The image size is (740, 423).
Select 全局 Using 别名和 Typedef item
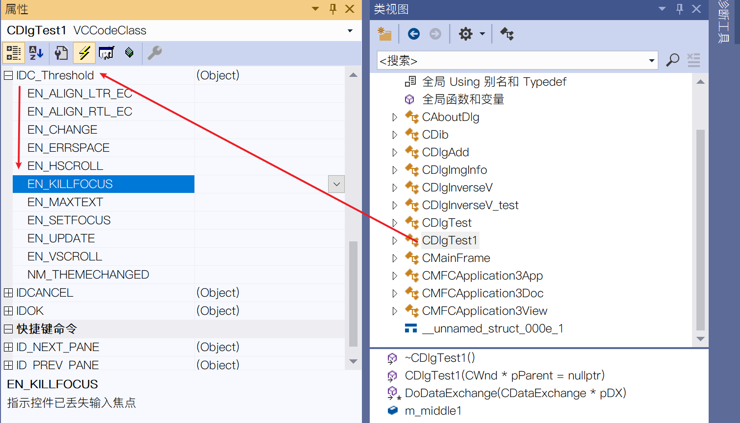coord(494,82)
